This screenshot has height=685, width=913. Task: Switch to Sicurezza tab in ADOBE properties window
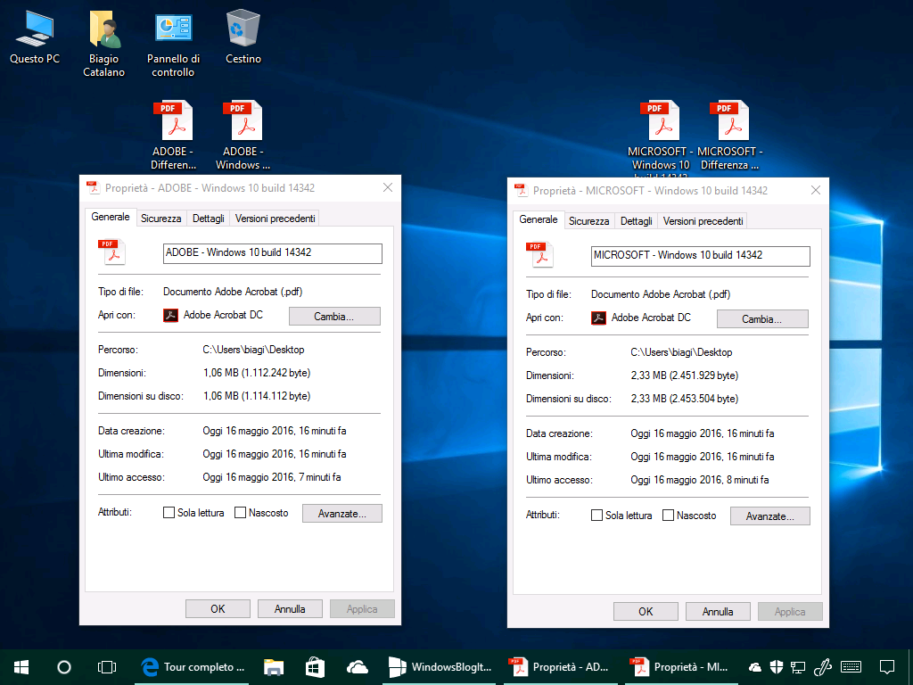click(160, 219)
